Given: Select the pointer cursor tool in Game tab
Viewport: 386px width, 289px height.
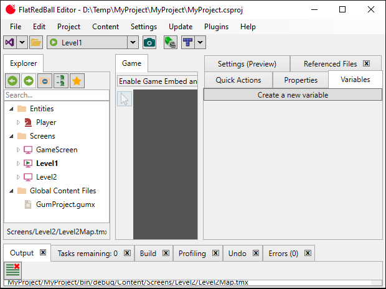Looking at the screenshot, I should [124, 99].
